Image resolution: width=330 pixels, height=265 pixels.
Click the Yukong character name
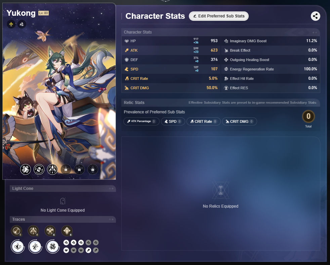[x=21, y=13]
